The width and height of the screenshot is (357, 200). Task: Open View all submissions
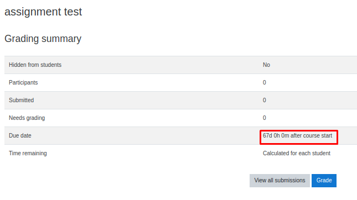(x=280, y=181)
